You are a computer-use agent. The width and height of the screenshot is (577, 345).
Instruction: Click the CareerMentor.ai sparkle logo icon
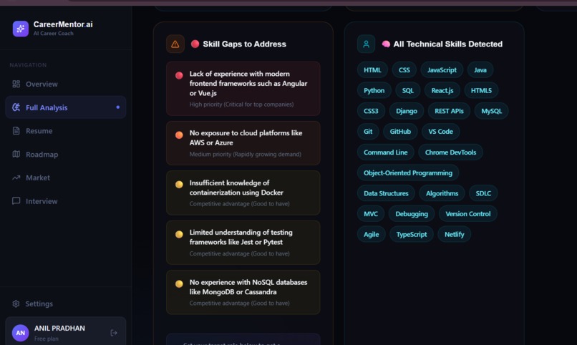21,29
